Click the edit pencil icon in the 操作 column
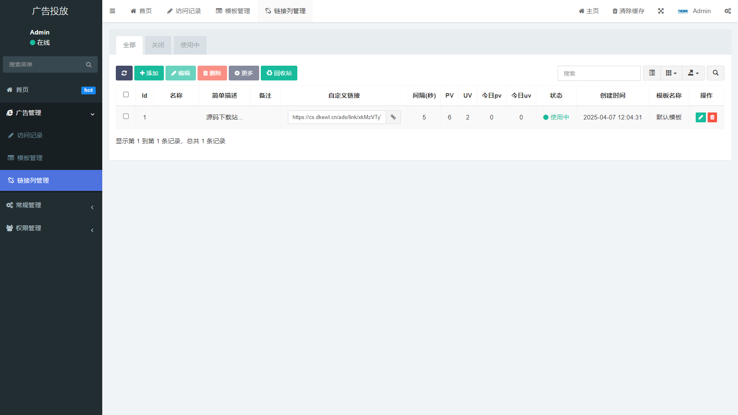 pyautogui.click(x=700, y=117)
